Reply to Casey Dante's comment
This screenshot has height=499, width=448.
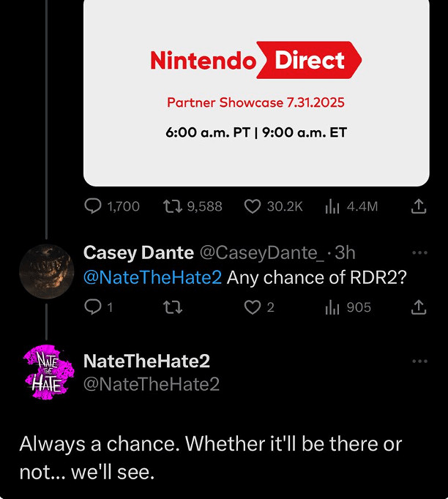(94, 307)
